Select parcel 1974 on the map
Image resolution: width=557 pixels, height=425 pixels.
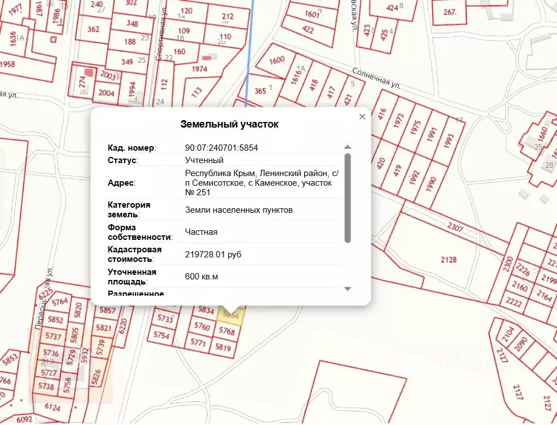(200, 69)
